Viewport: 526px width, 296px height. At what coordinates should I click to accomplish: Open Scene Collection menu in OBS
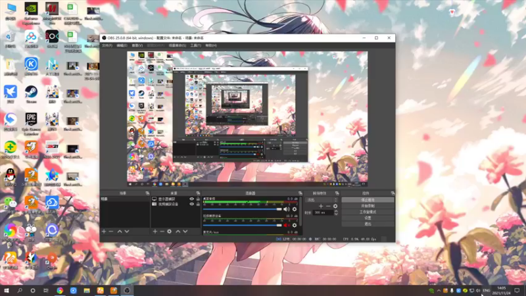[x=177, y=45]
